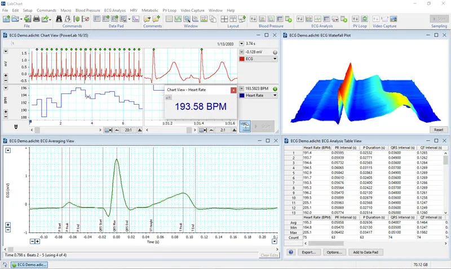
Task: Open the ECG channel name dropdown
Action: coord(276,58)
